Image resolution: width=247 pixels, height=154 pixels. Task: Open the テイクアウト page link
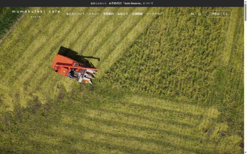point(154,14)
